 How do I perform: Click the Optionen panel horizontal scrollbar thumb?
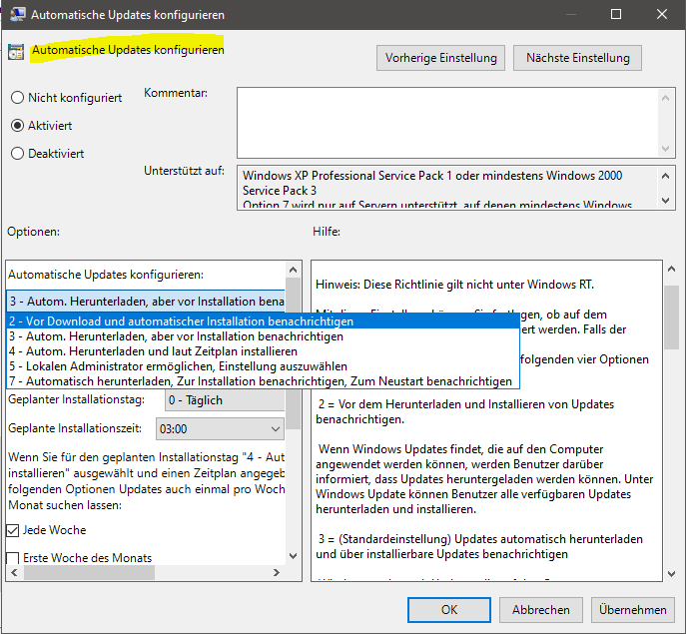point(89,572)
